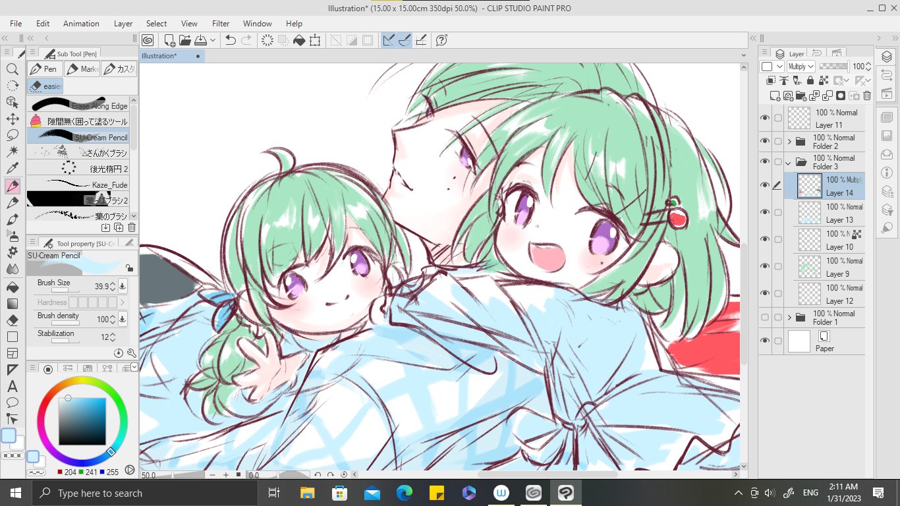900x506 pixels.
Task: Click the Undo arrow in toolbar
Action: (230, 40)
